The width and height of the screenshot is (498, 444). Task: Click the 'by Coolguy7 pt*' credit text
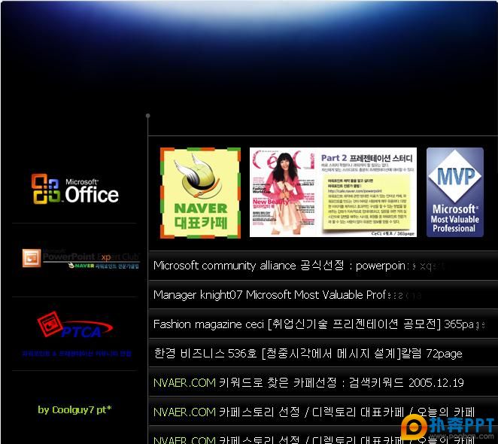(x=74, y=409)
